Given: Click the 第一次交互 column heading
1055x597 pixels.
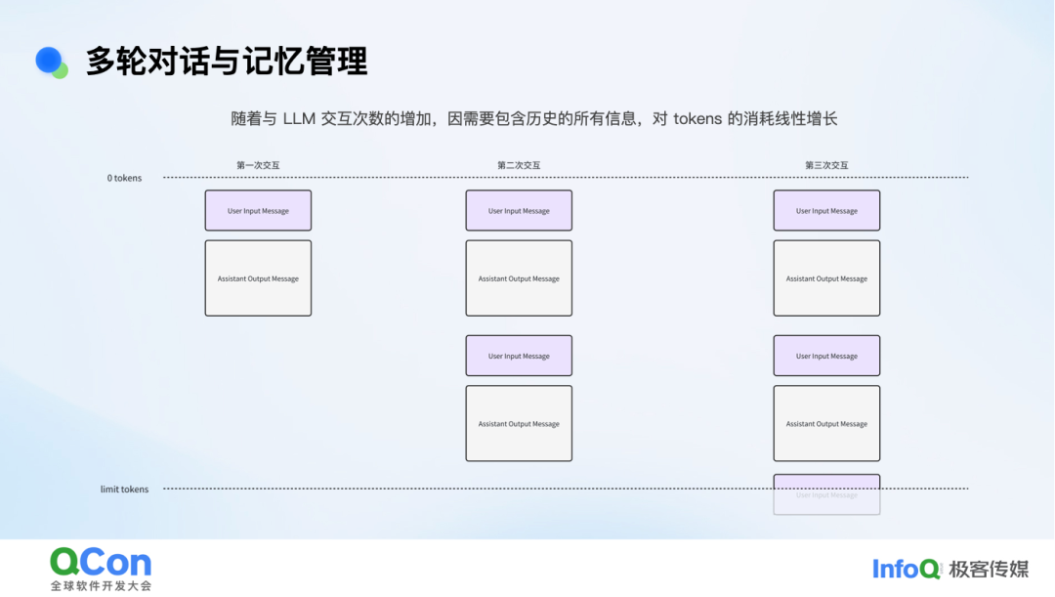Looking at the screenshot, I should tap(258, 165).
